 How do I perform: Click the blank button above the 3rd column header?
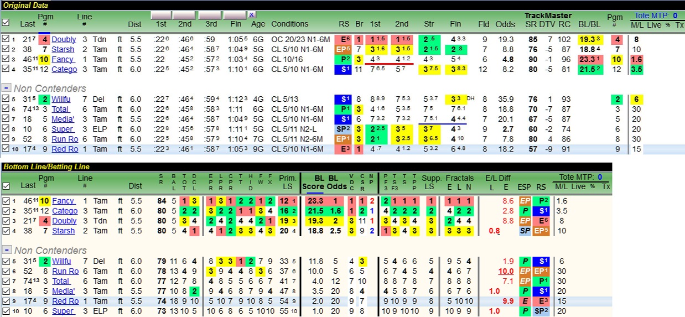(210, 15)
